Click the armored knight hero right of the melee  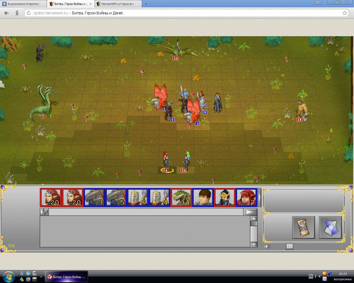[218, 103]
